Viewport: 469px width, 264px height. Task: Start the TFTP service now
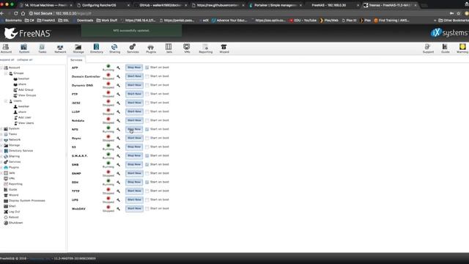click(134, 191)
